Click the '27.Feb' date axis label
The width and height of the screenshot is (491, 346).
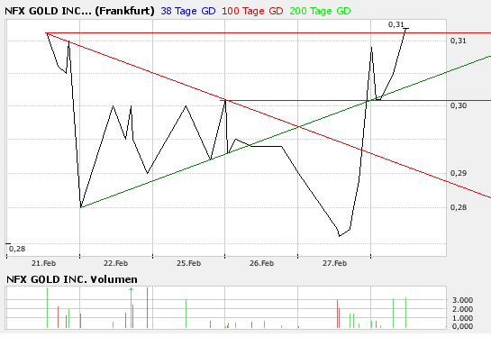coord(334,263)
